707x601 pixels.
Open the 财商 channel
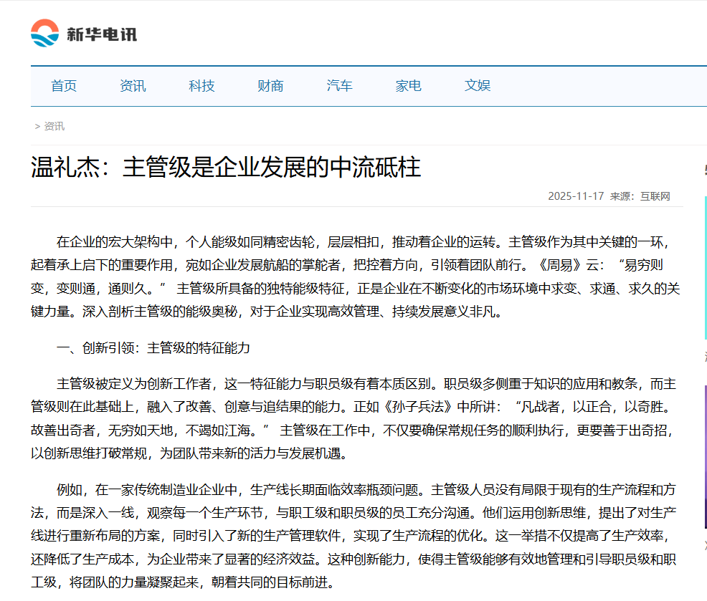pyautogui.click(x=270, y=85)
